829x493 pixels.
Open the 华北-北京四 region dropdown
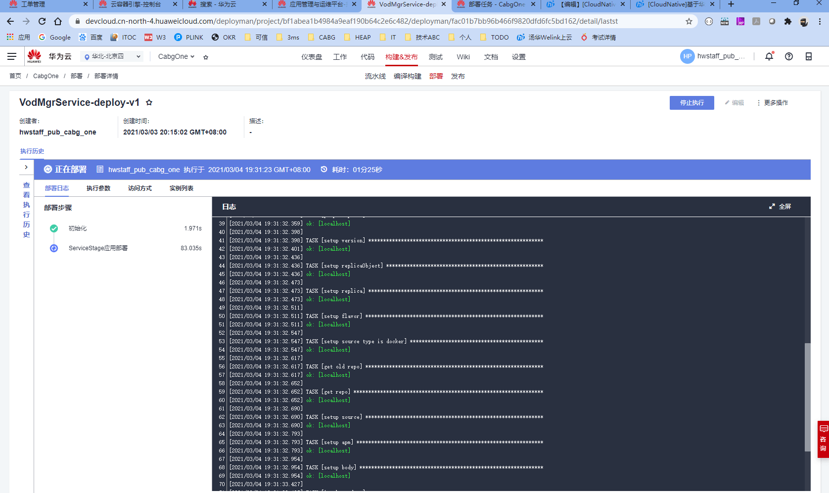[112, 56]
